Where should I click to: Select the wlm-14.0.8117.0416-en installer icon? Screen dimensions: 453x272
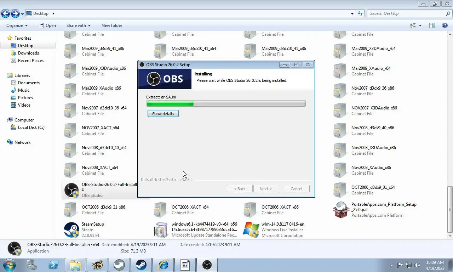pyautogui.click(x=251, y=230)
